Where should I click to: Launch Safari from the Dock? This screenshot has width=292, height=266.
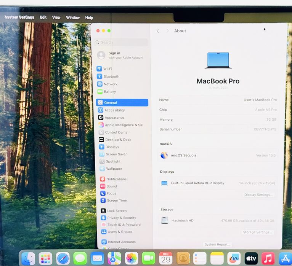(63, 258)
